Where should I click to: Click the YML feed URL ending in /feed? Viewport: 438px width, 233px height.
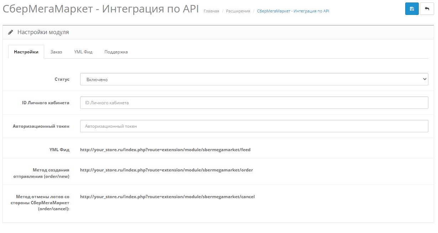click(165, 150)
